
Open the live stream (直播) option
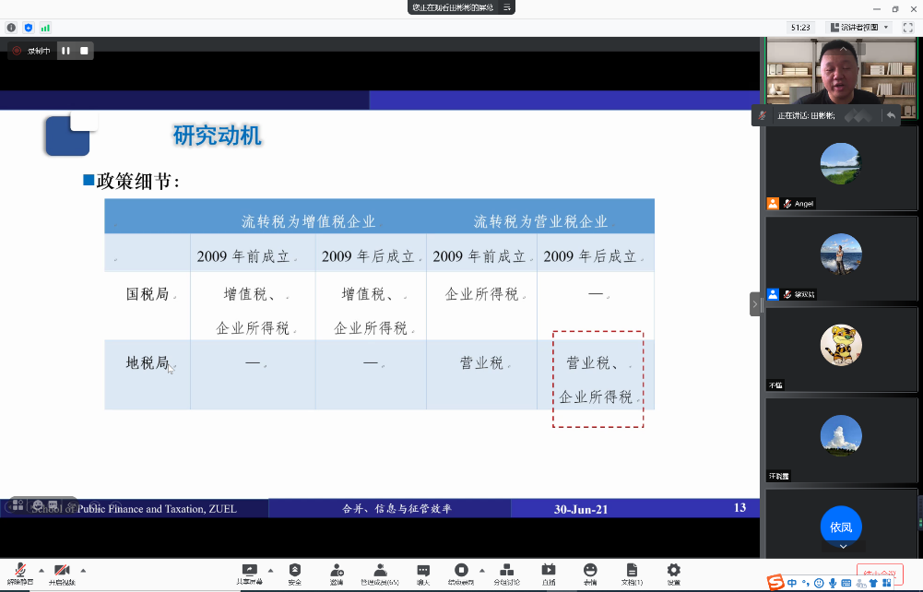coord(549,573)
